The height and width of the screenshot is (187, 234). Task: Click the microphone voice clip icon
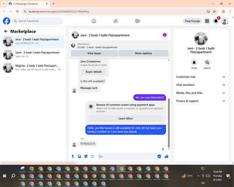(73, 156)
